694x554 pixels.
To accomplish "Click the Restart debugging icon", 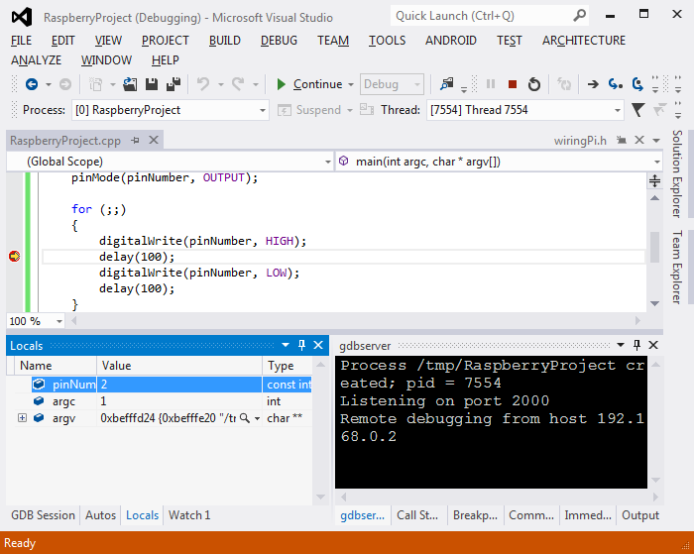I will tap(534, 84).
